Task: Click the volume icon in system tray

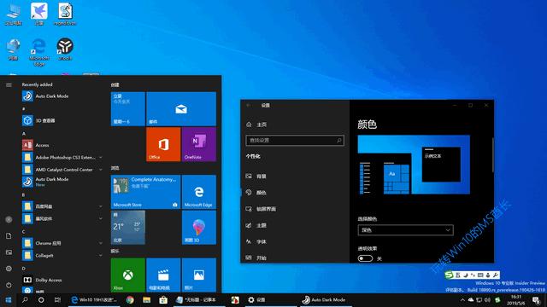Action: (487, 299)
